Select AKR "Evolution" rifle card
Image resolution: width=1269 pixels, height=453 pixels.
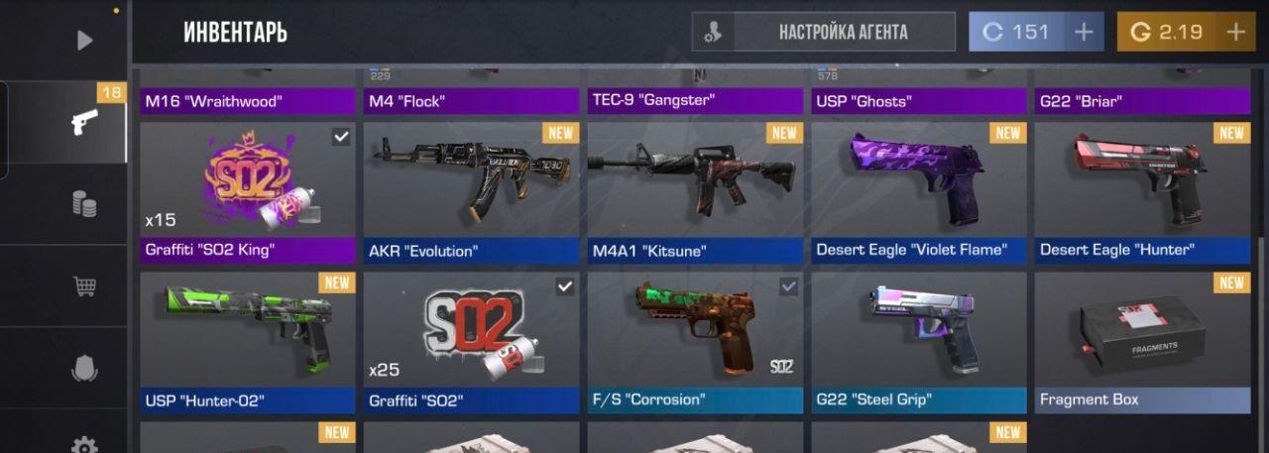click(x=471, y=193)
